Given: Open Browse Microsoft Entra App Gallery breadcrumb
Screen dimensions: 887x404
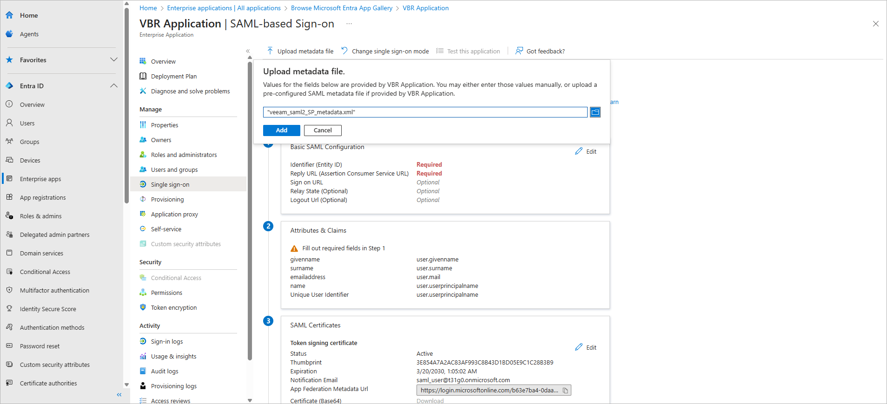Looking at the screenshot, I should (342, 8).
